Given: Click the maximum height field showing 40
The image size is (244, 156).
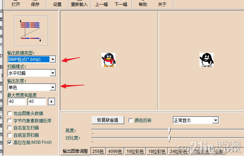Looking at the screenshot, I should tap(37, 101).
